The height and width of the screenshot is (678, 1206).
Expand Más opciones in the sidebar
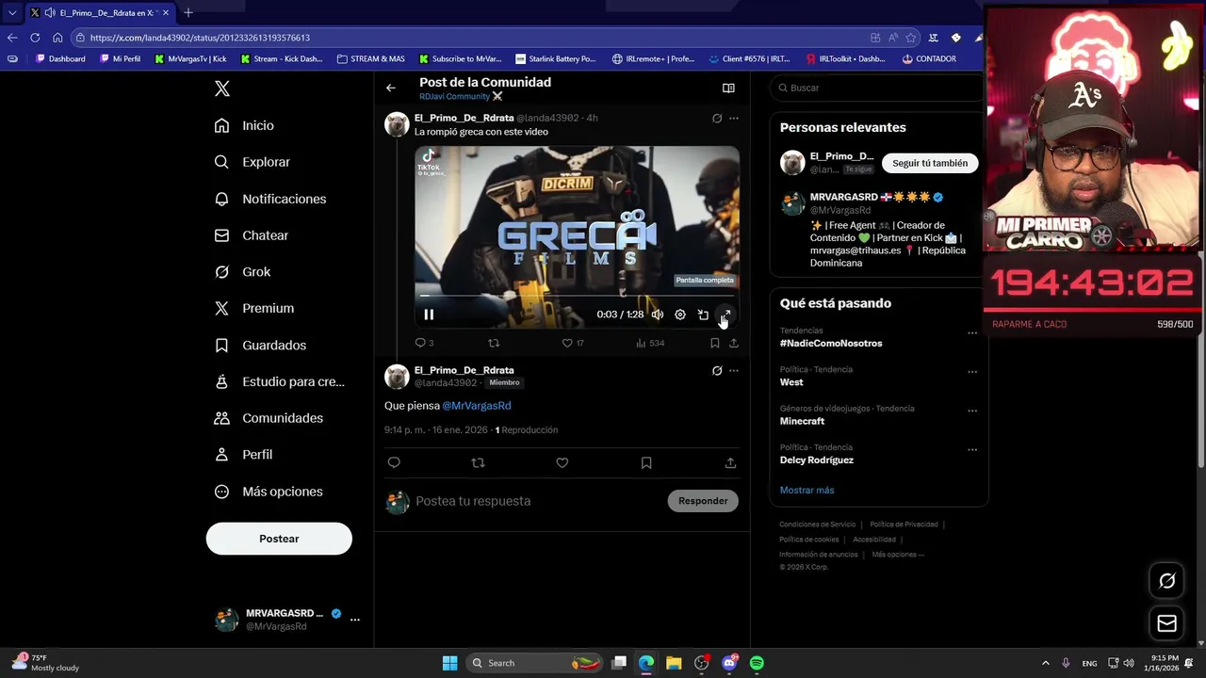[x=269, y=492]
